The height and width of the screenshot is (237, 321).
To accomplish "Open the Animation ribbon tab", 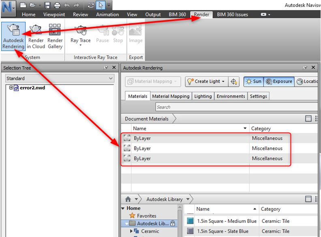I will [x=107, y=15].
